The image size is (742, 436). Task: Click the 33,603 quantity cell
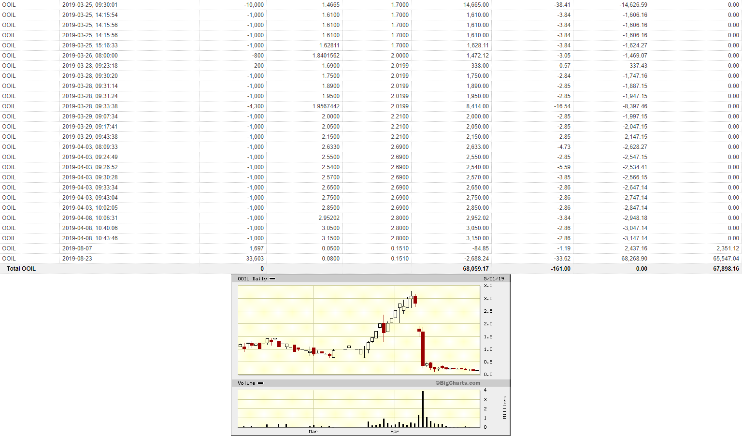coord(255,259)
